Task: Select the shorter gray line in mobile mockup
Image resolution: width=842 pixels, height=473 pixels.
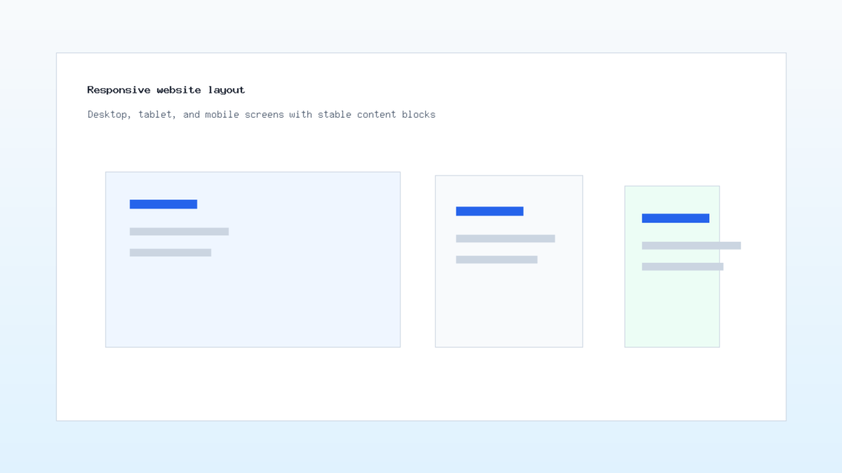Action: coord(682,266)
